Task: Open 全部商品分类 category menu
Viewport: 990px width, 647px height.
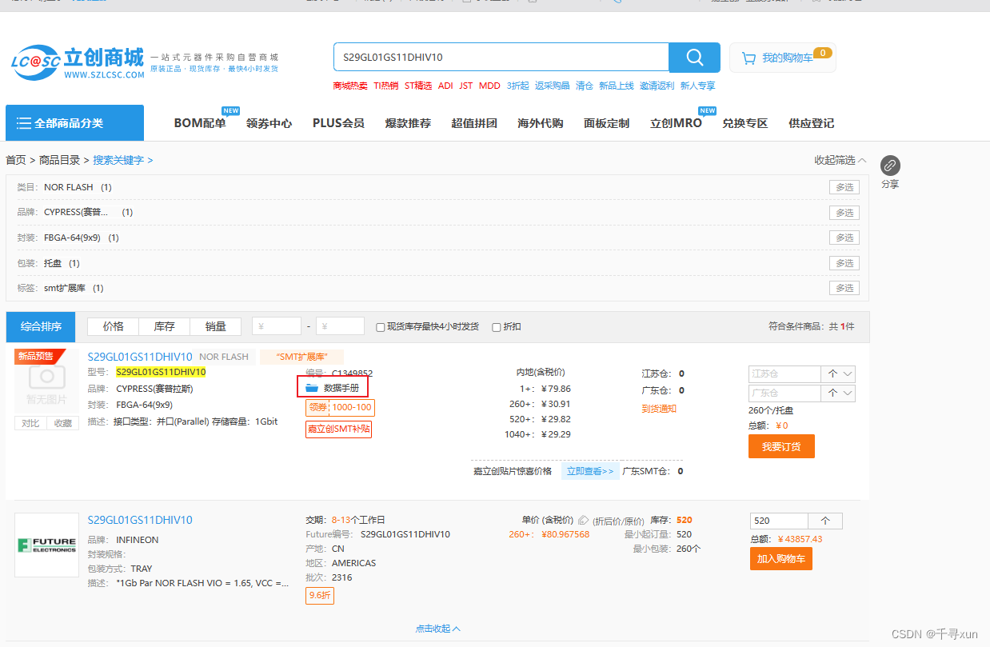Action: [x=74, y=123]
